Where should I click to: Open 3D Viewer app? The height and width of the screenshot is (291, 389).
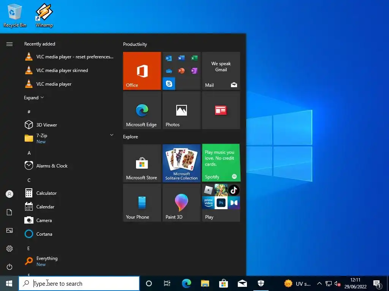point(69,125)
